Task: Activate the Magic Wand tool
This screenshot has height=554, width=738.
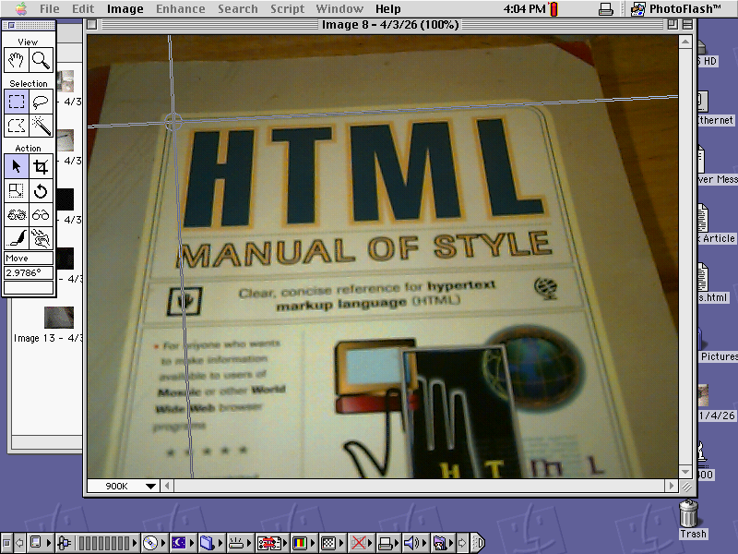Action: (41, 126)
